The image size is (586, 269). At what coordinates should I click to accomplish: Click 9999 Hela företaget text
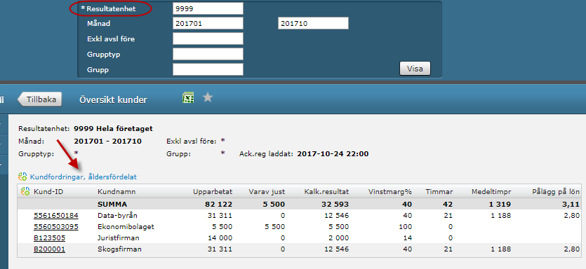(113, 129)
